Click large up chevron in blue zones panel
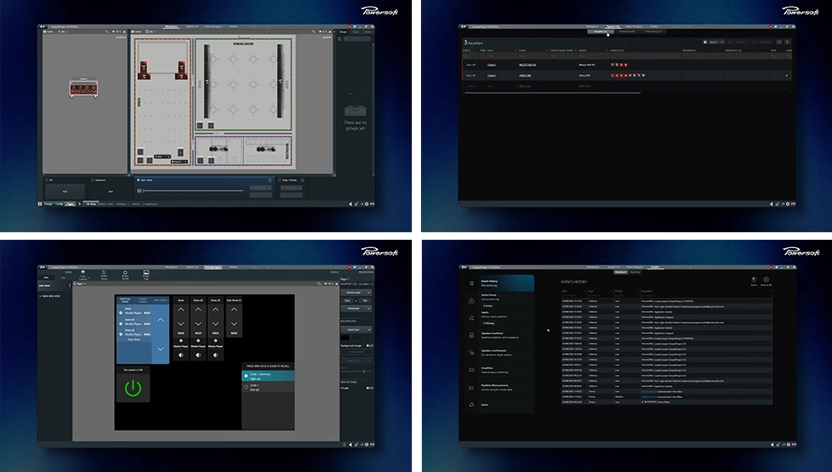Screen dimensions: 832x472 [161, 320]
